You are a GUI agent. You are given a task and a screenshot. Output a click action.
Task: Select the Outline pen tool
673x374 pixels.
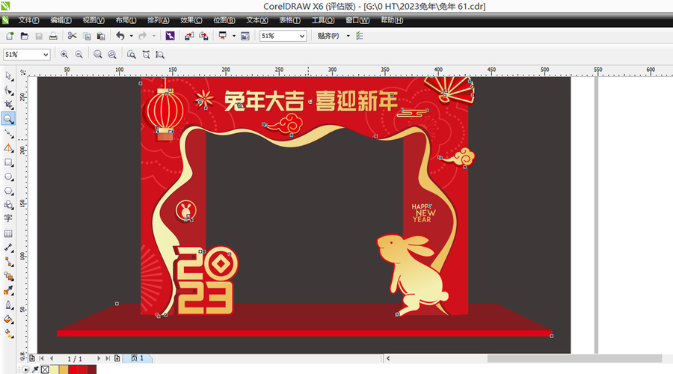[x=8, y=305]
